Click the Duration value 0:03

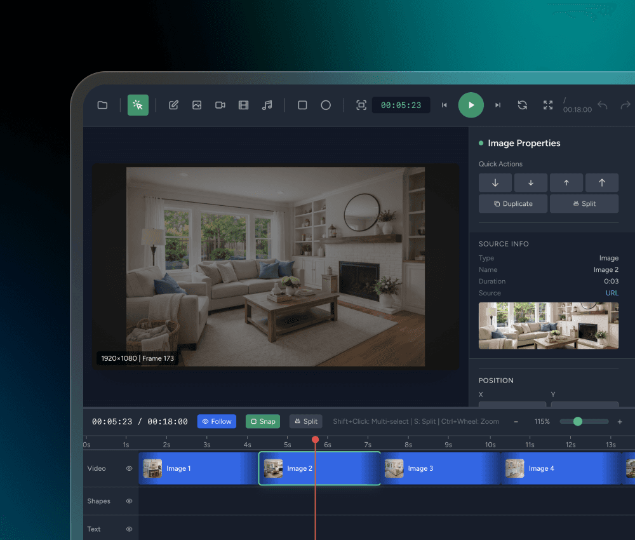pos(611,281)
